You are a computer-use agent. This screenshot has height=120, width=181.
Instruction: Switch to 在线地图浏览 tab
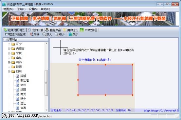coord(14,30)
